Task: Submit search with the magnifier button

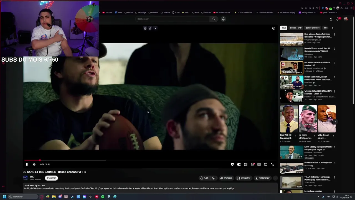Action: (214, 19)
